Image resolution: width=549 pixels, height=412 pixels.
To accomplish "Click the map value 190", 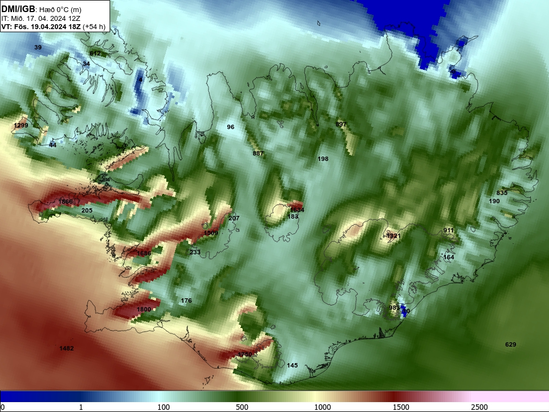I will [x=495, y=201].
